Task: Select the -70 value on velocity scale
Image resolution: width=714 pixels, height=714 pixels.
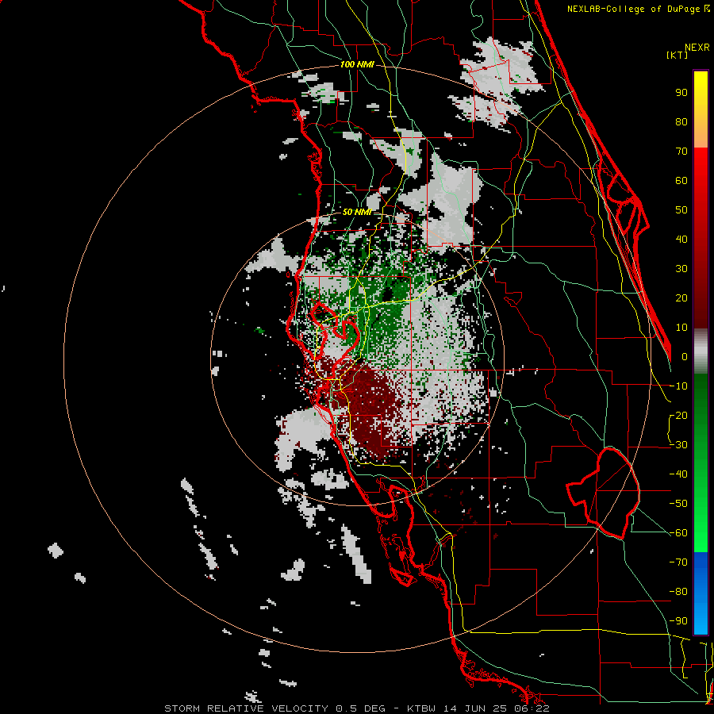Action: click(x=678, y=562)
